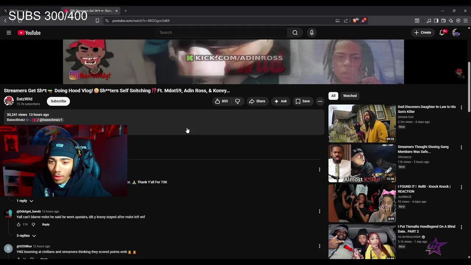Go to the YouTube home logo

(29, 33)
